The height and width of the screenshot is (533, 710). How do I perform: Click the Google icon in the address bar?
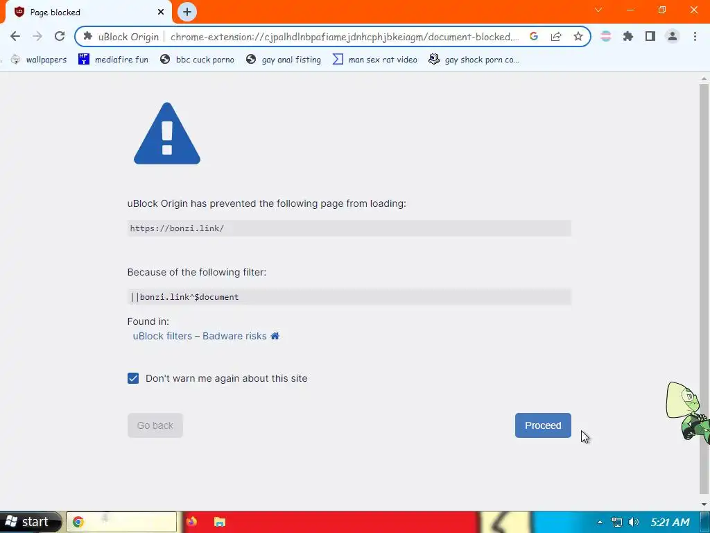pyautogui.click(x=534, y=37)
